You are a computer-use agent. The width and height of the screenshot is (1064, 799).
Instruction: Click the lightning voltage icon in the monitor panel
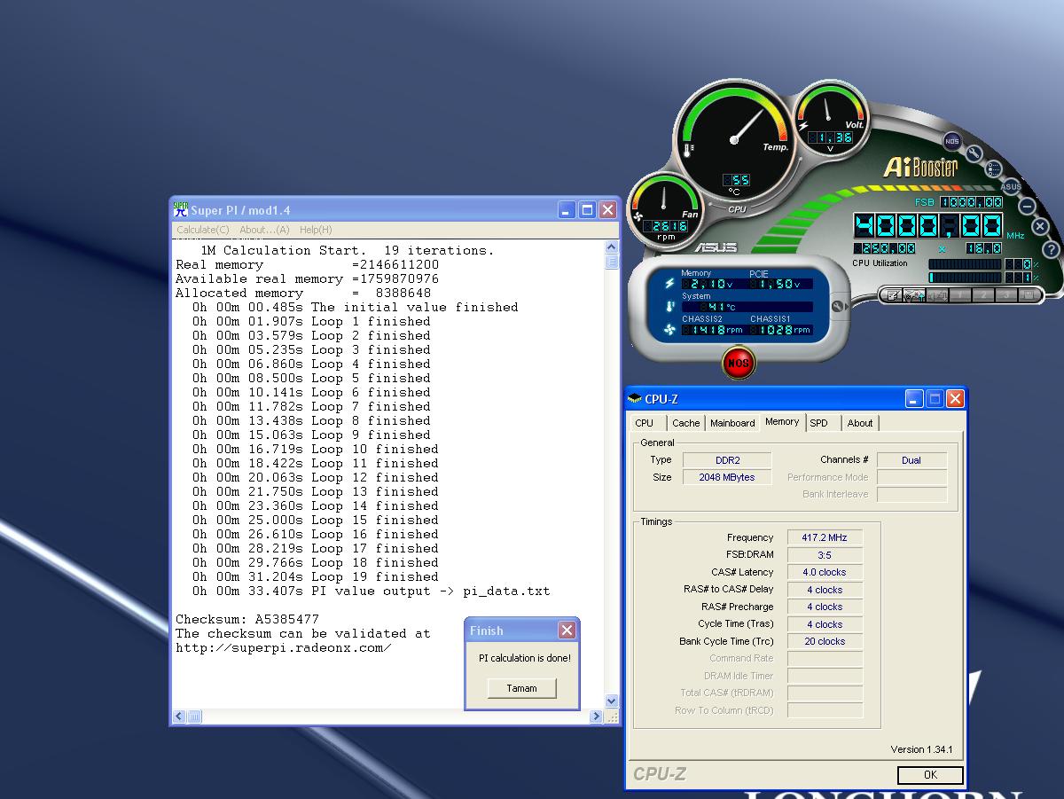pos(669,284)
